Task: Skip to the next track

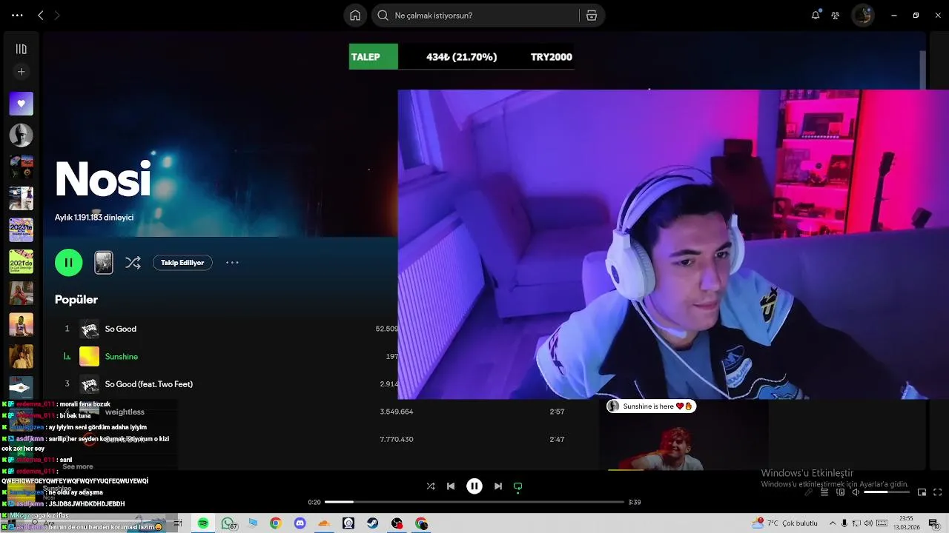Action: 498,486
